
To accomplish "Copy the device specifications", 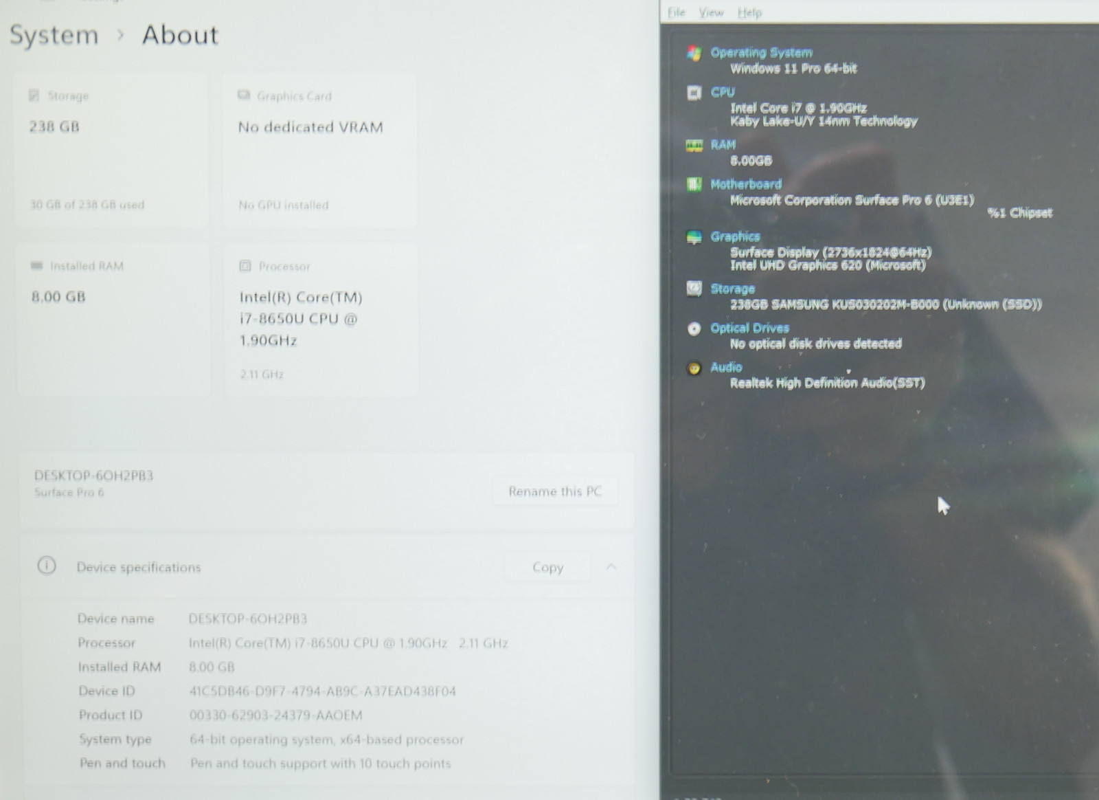I will [x=547, y=568].
